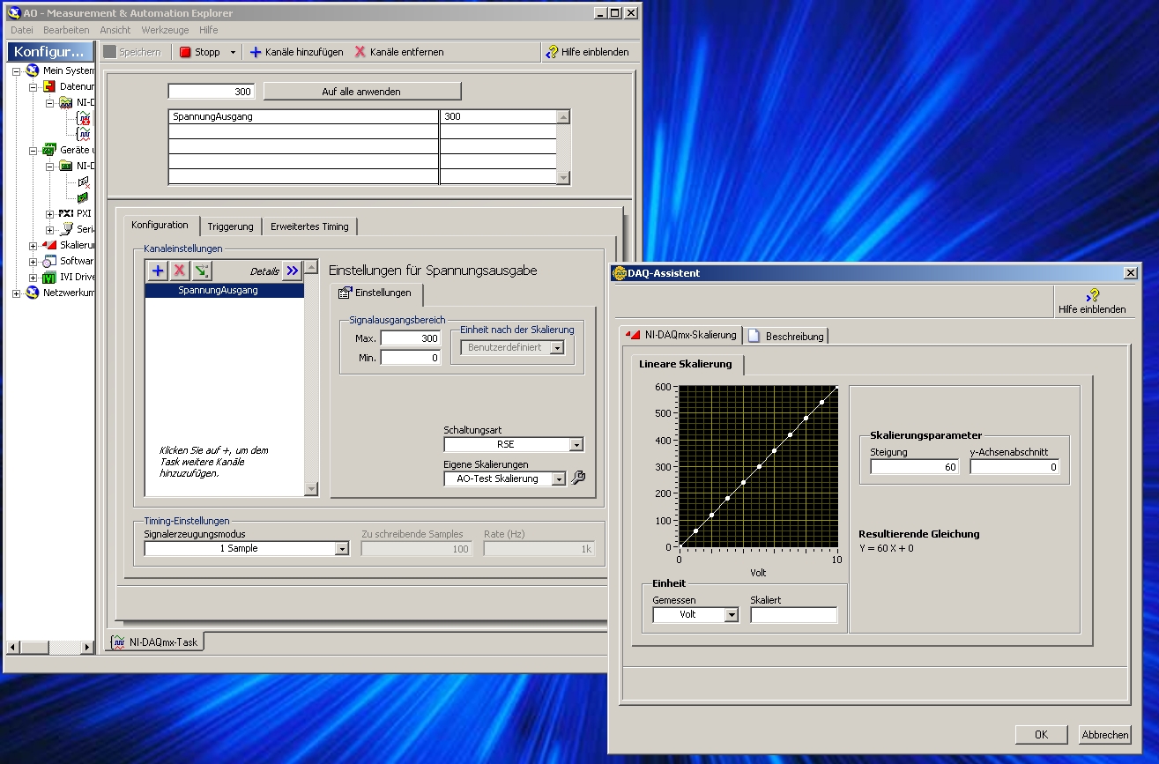This screenshot has height=764, width=1159.
Task: Open the Beschreibung tab
Action: 786,336
